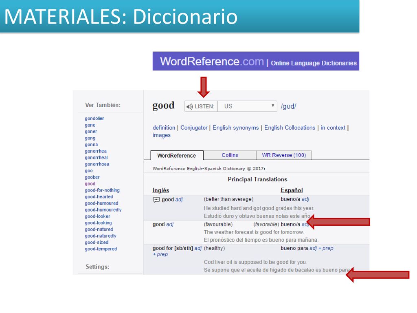Select gonna in the word list

[x=92, y=145]
